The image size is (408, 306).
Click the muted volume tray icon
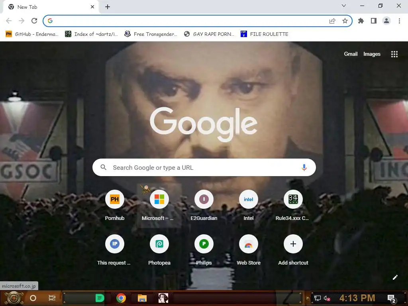(327, 298)
